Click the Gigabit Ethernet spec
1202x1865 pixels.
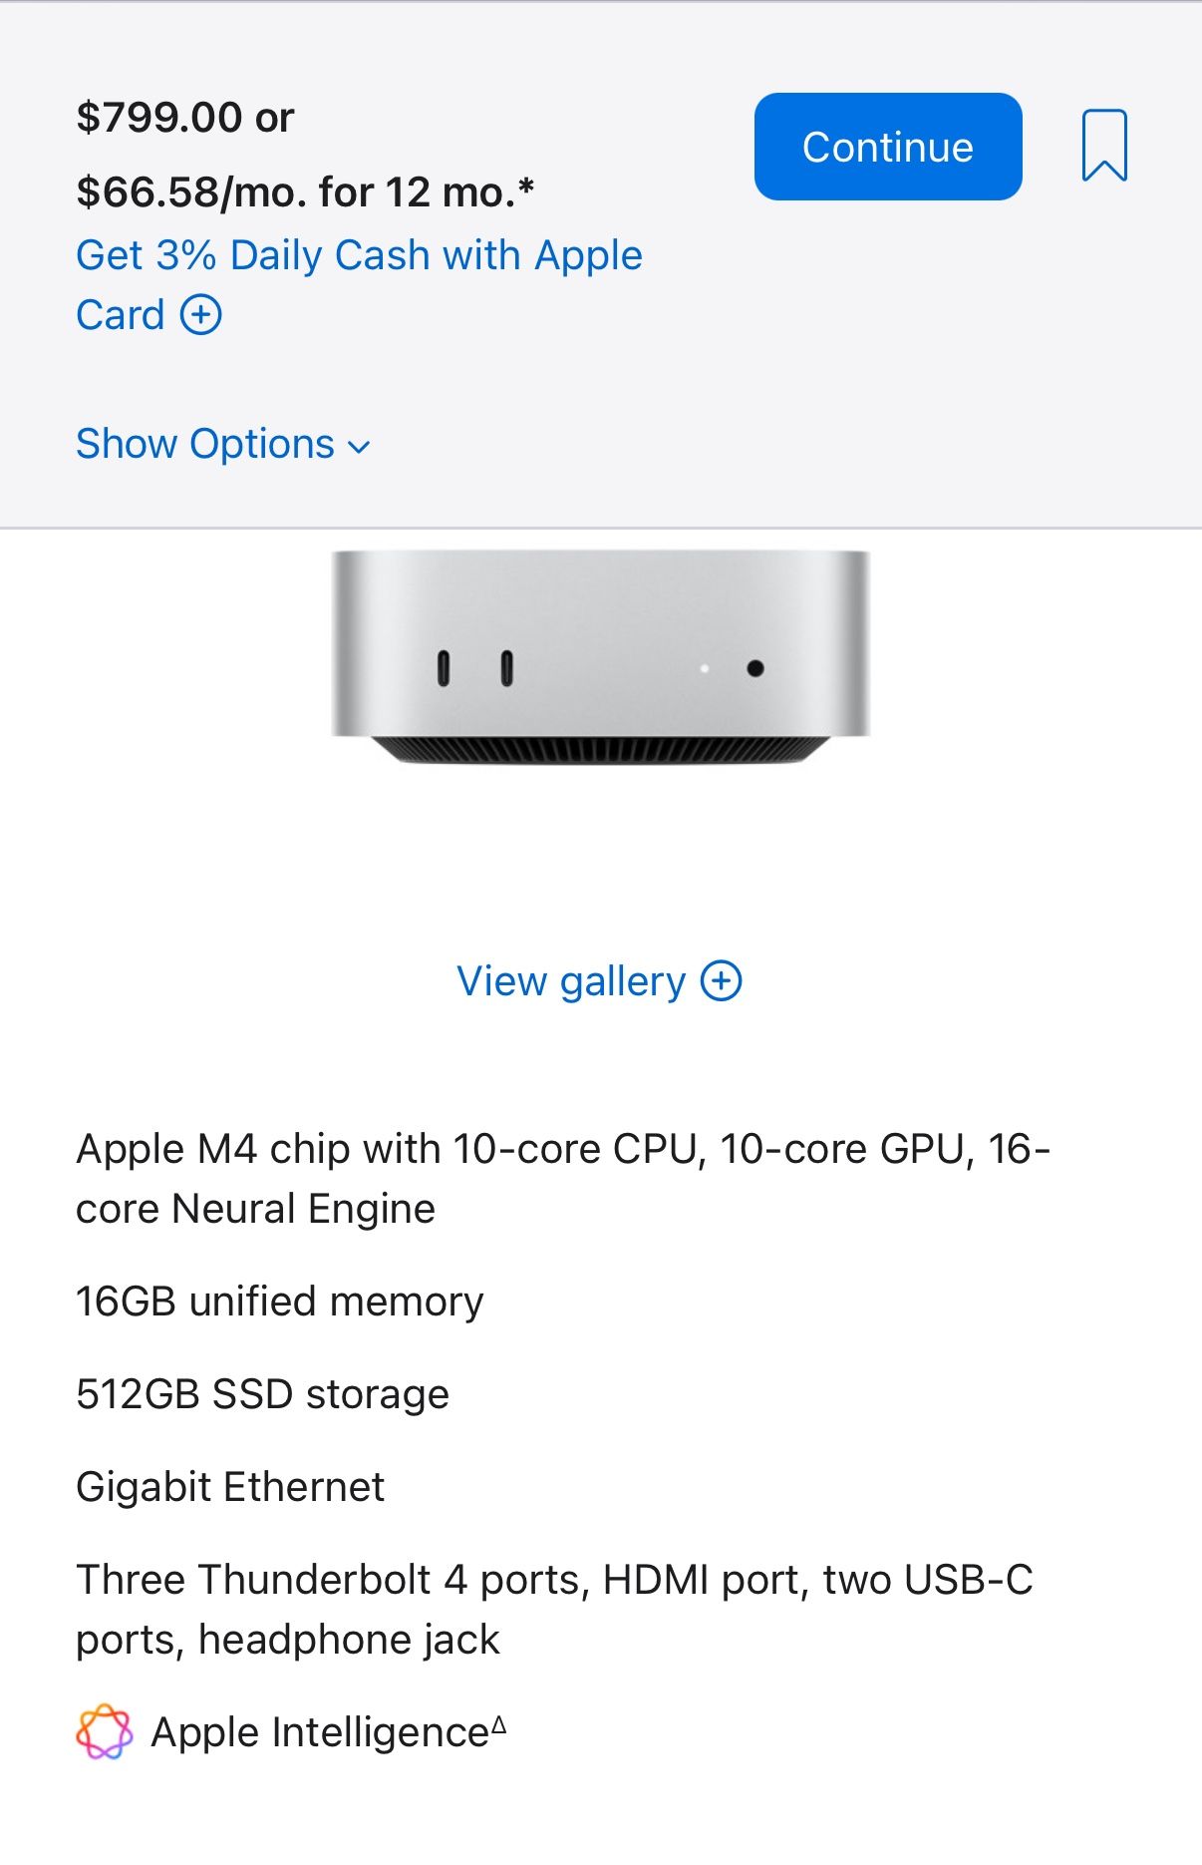click(230, 1487)
